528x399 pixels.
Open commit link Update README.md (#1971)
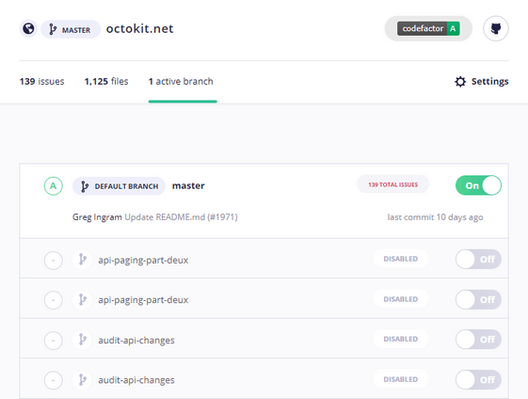pyautogui.click(x=181, y=217)
